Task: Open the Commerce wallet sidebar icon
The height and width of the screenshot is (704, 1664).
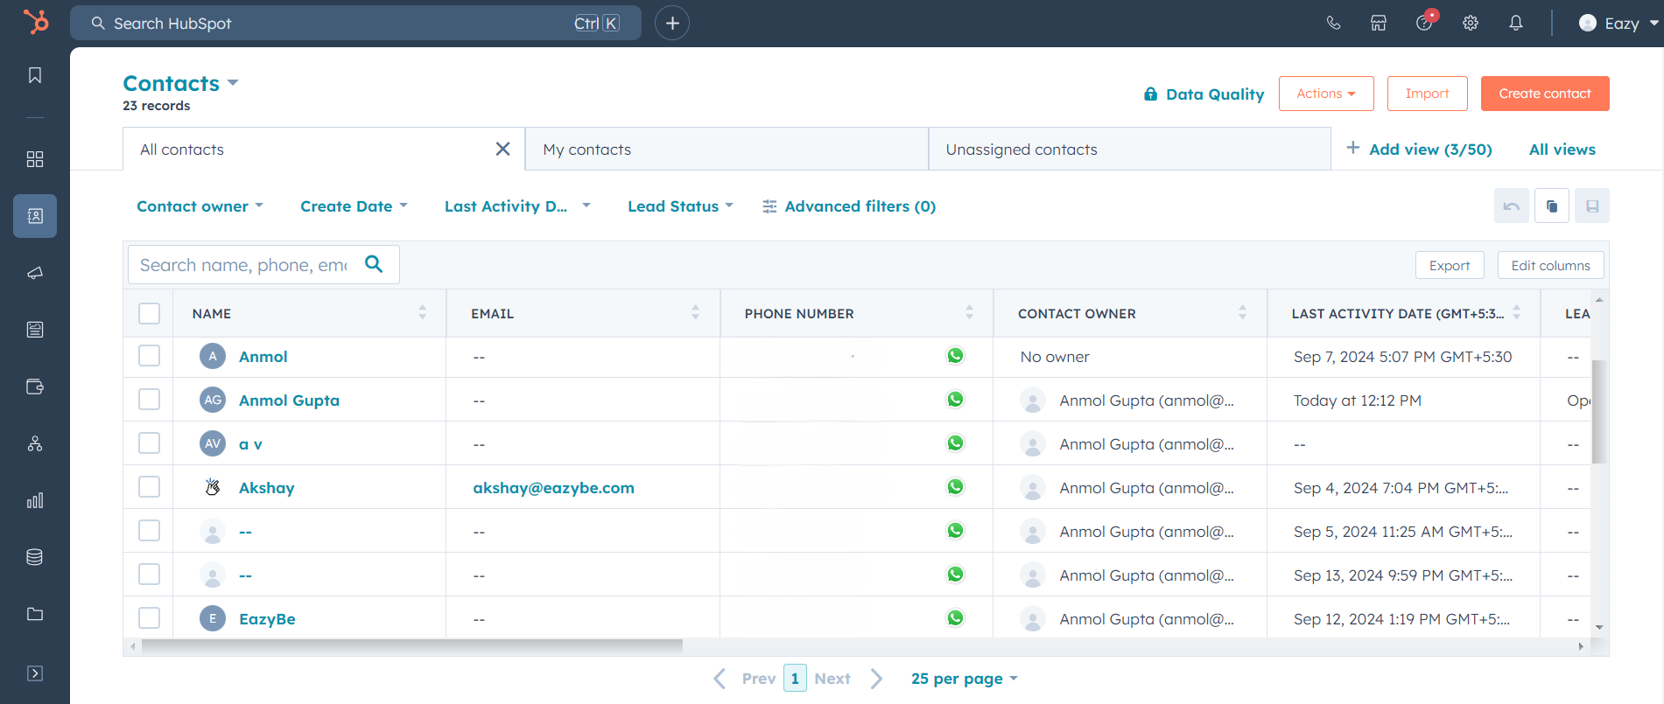Action: tap(35, 387)
